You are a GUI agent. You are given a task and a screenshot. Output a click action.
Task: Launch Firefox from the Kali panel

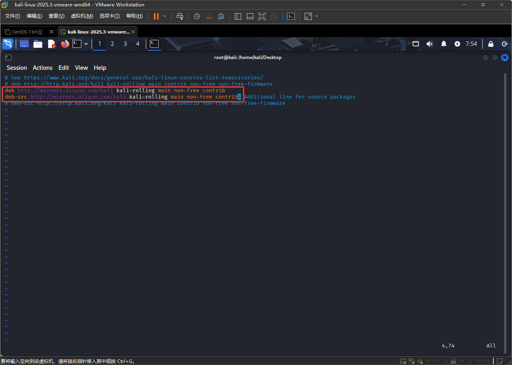(65, 44)
